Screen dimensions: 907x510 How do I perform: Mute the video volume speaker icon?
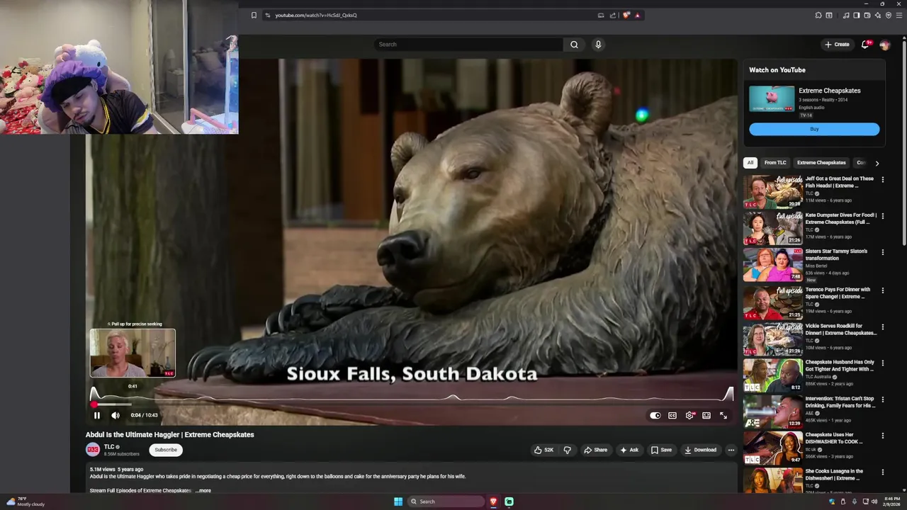click(x=116, y=416)
